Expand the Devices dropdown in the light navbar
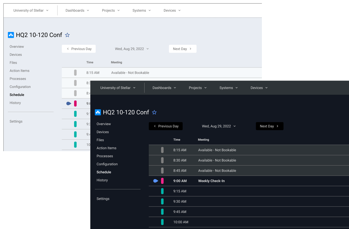The width and height of the screenshot is (349, 229). click(172, 10)
